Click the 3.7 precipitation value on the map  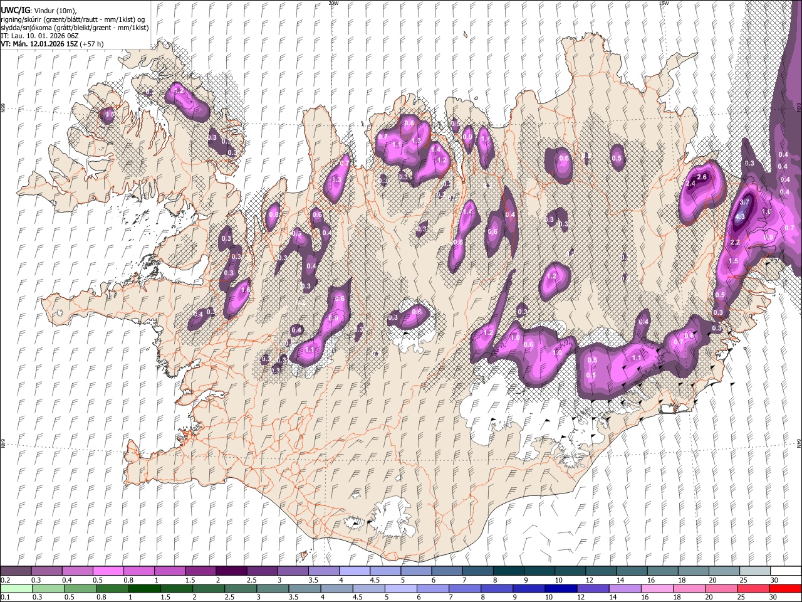tap(744, 203)
